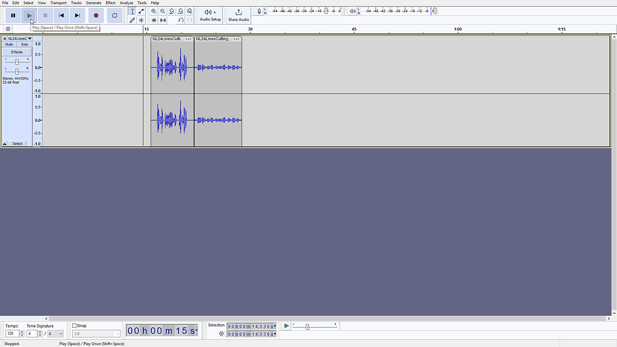The image size is (617, 347).
Task: Click the Stop transport button
Action: pyautogui.click(x=45, y=15)
